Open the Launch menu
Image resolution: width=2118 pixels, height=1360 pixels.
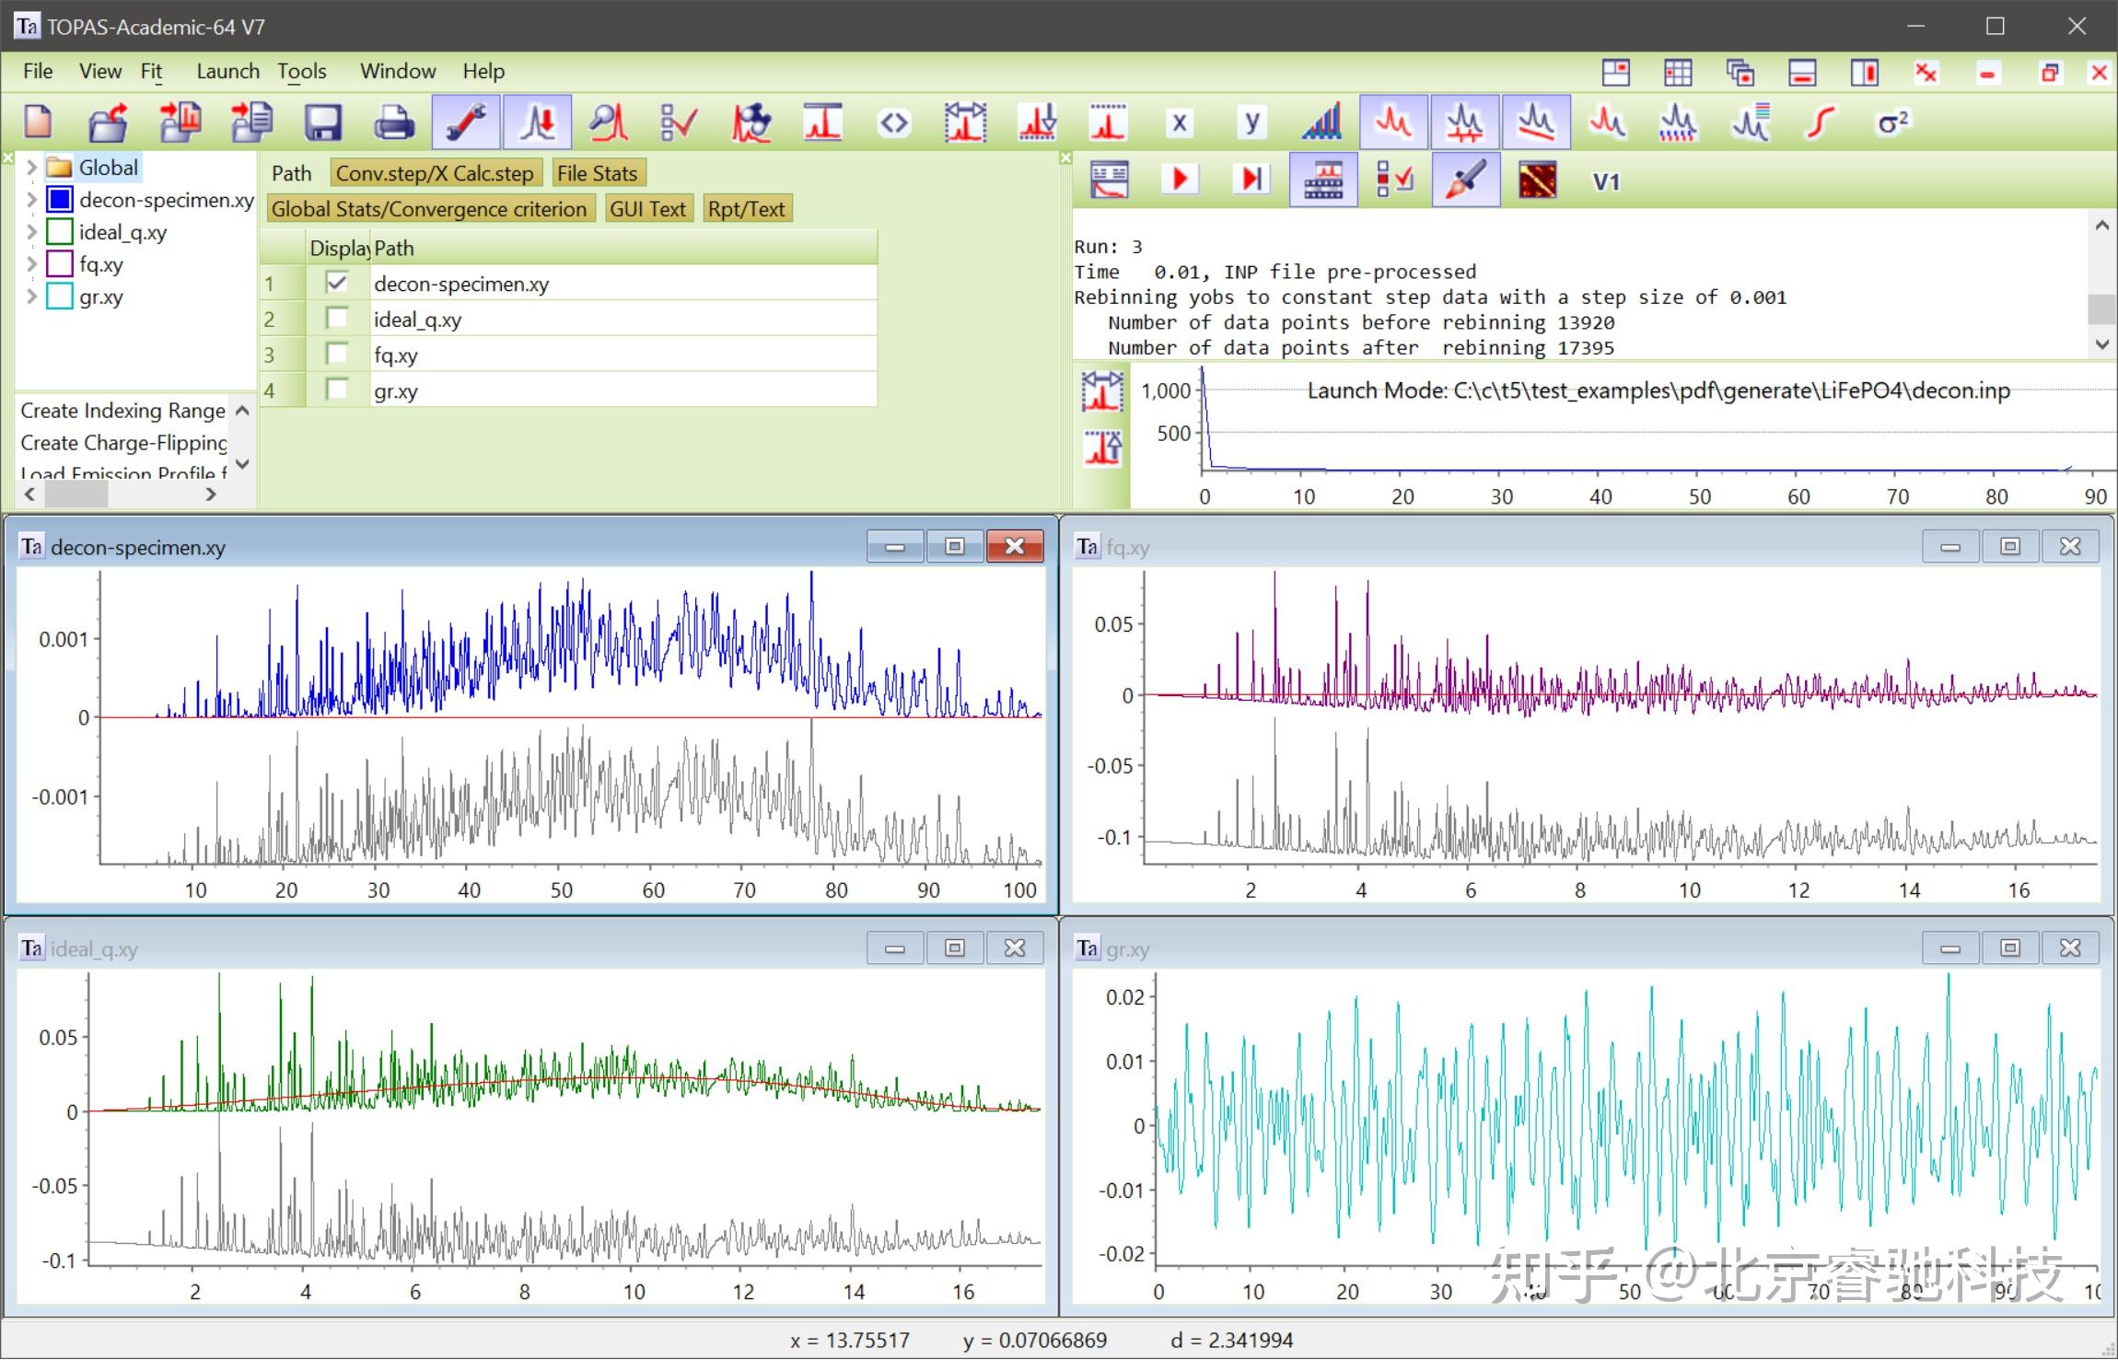point(227,71)
